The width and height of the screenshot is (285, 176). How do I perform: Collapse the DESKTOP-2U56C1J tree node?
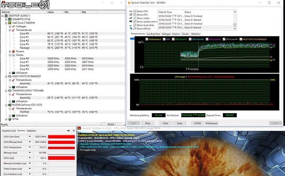(x=2, y=16)
